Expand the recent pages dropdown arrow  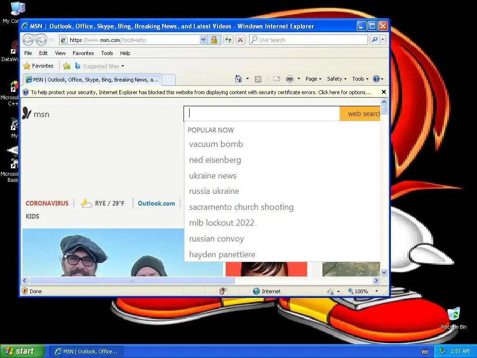pos(51,40)
